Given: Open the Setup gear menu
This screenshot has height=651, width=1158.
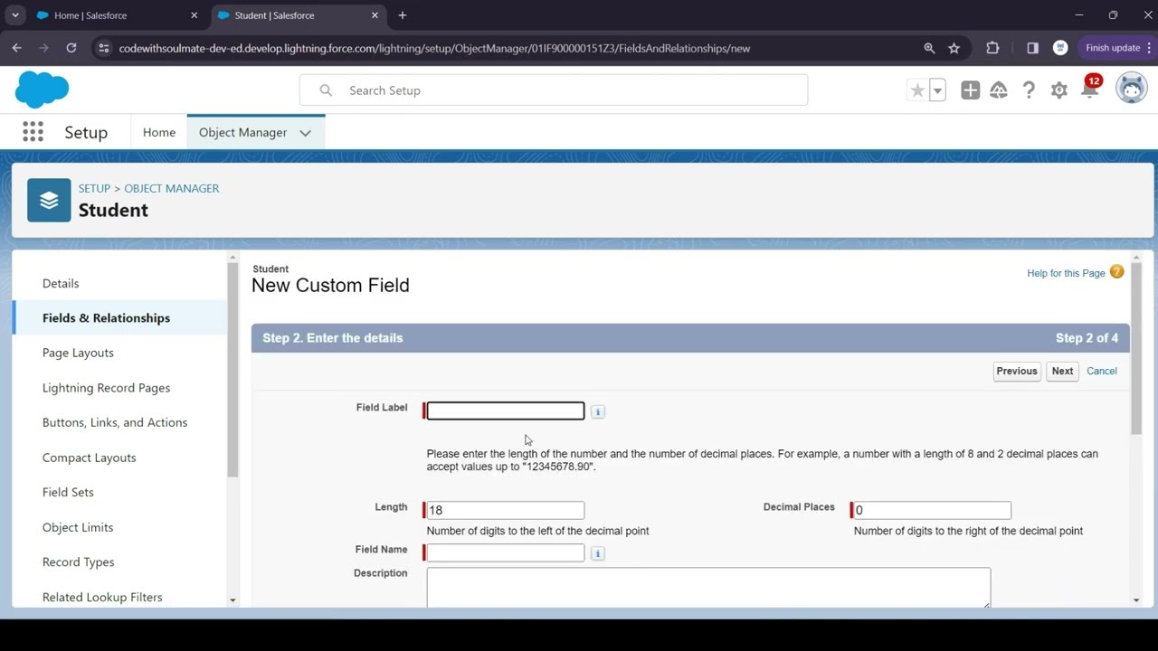Looking at the screenshot, I should click(1058, 90).
